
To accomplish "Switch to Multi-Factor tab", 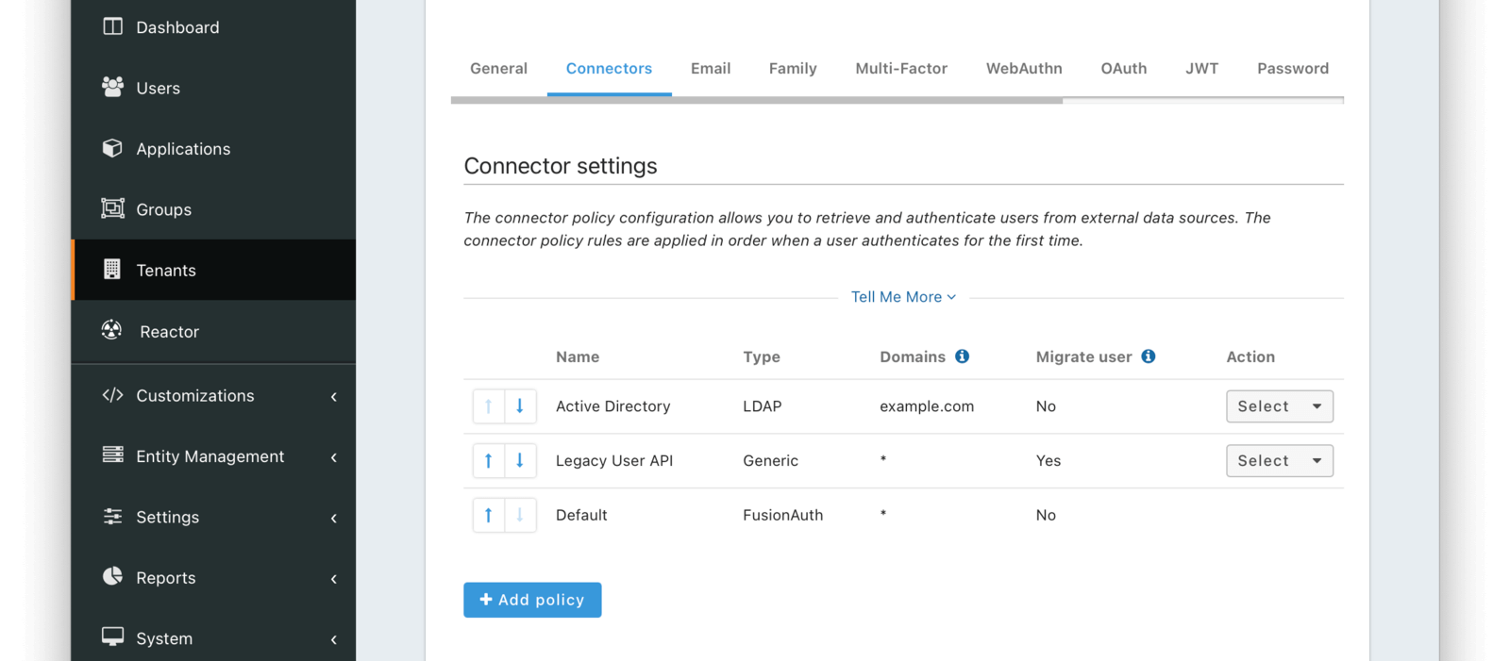I will [x=901, y=68].
